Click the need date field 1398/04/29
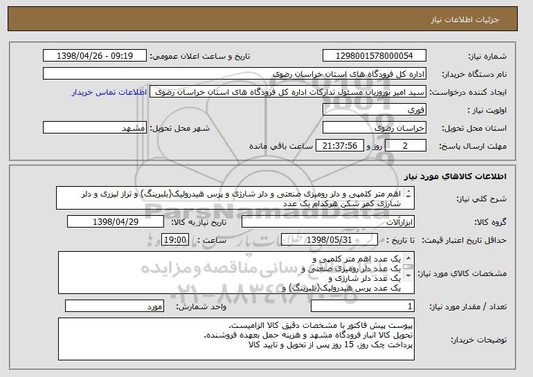The width and height of the screenshot is (533, 377). pyautogui.click(x=116, y=222)
